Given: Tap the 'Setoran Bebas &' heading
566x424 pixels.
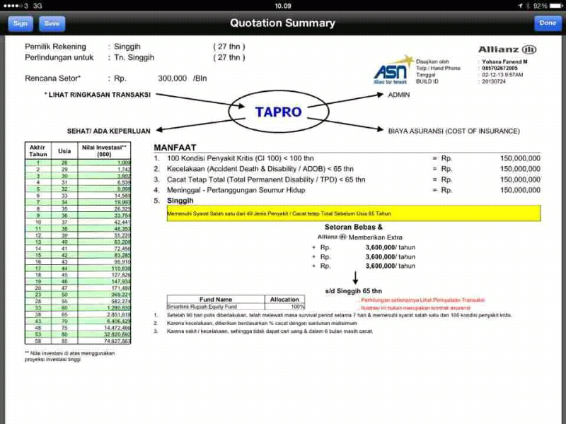Looking at the screenshot, I should (353, 227).
